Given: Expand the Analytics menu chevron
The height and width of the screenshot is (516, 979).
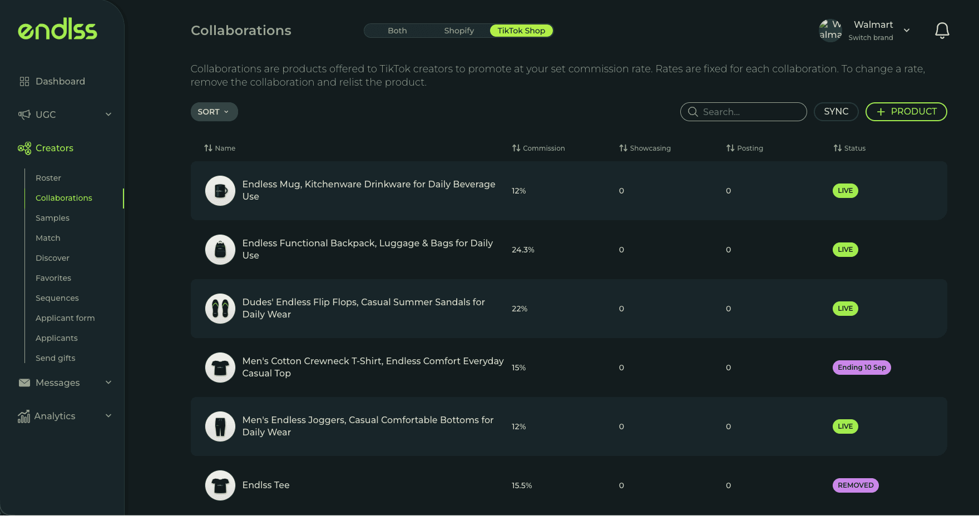Looking at the screenshot, I should (x=108, y=416).
